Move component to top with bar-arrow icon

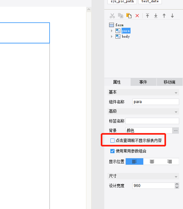[x=147, y=16]
